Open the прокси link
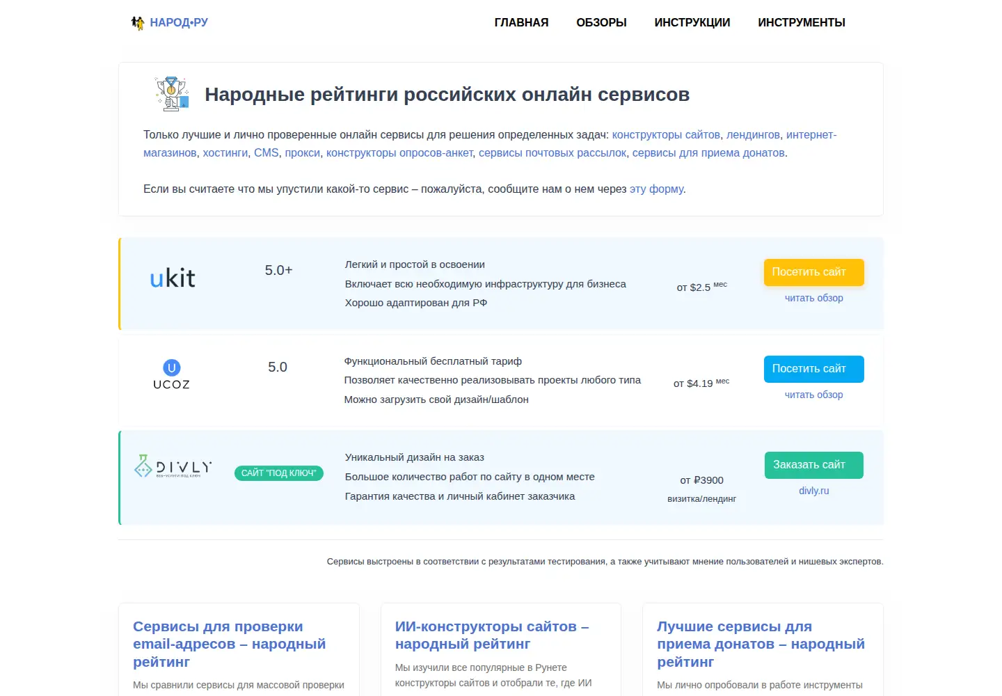The image size is (1002, 696). coord(303,153)
